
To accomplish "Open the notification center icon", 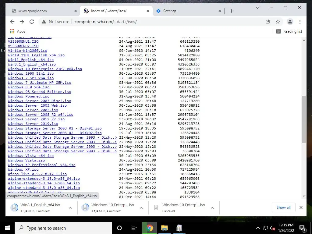I will [x=302, y=228].
